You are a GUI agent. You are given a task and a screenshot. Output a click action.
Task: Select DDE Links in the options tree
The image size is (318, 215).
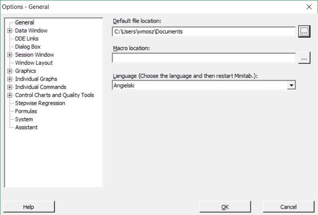[x=27, y=39]
